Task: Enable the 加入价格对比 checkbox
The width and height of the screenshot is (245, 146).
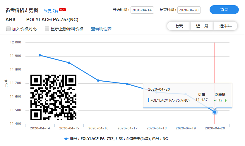Action: point(8,29)
